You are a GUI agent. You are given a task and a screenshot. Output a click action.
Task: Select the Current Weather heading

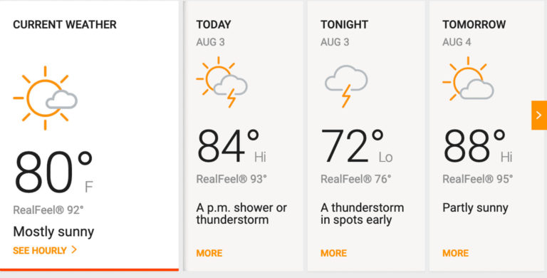tap(65, 25)
